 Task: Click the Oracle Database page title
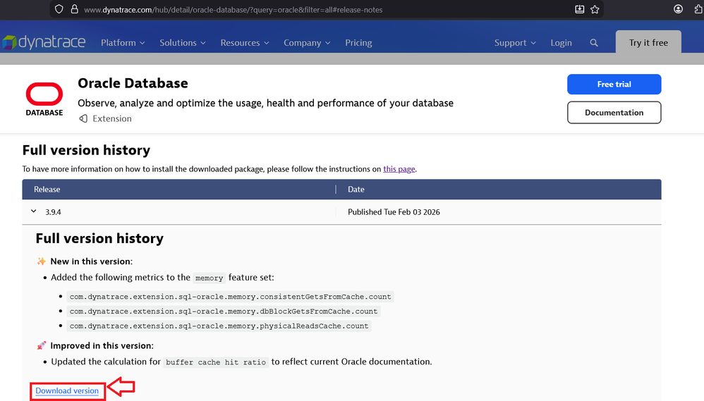[133, 83]
